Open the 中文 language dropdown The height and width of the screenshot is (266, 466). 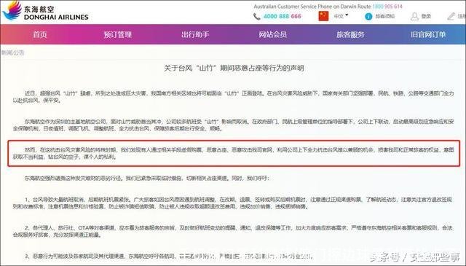coord(341,16)
